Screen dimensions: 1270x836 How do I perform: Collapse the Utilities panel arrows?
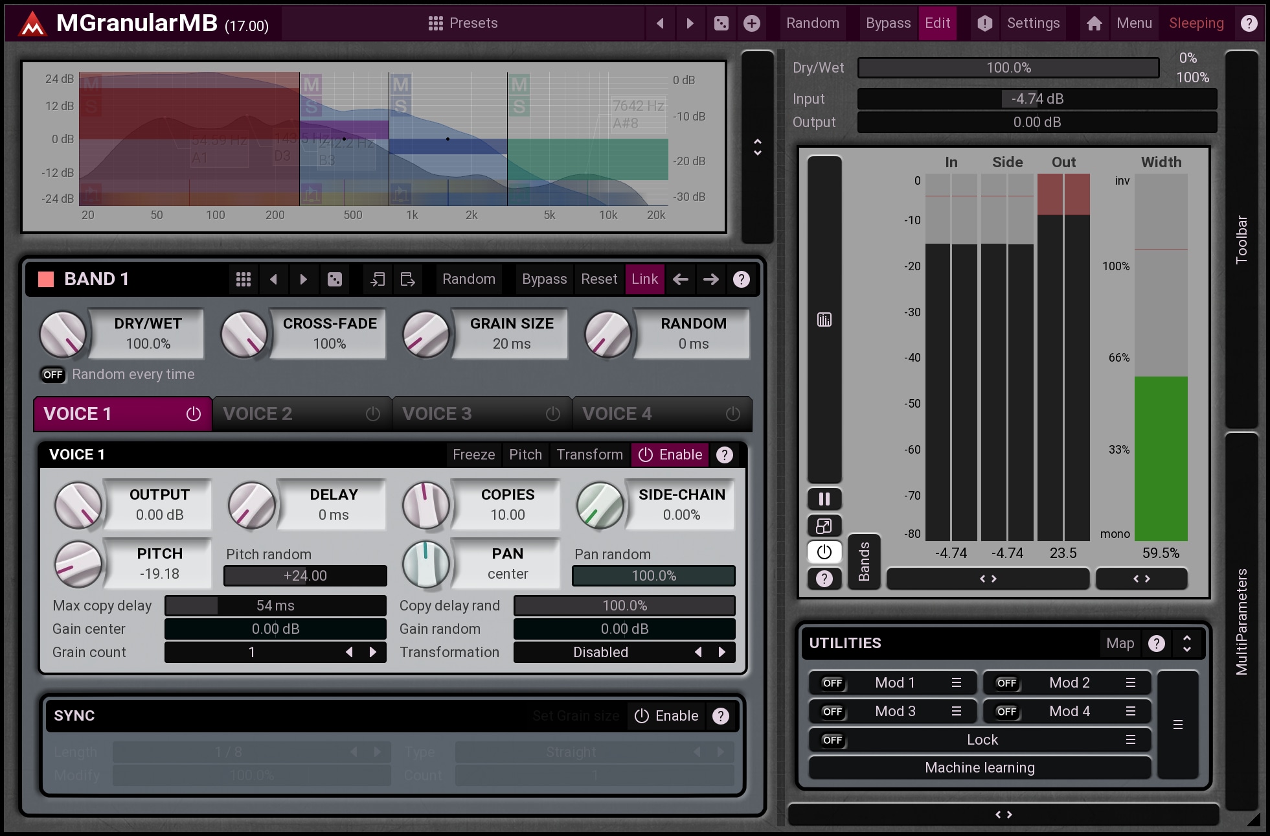point(1186,643)
